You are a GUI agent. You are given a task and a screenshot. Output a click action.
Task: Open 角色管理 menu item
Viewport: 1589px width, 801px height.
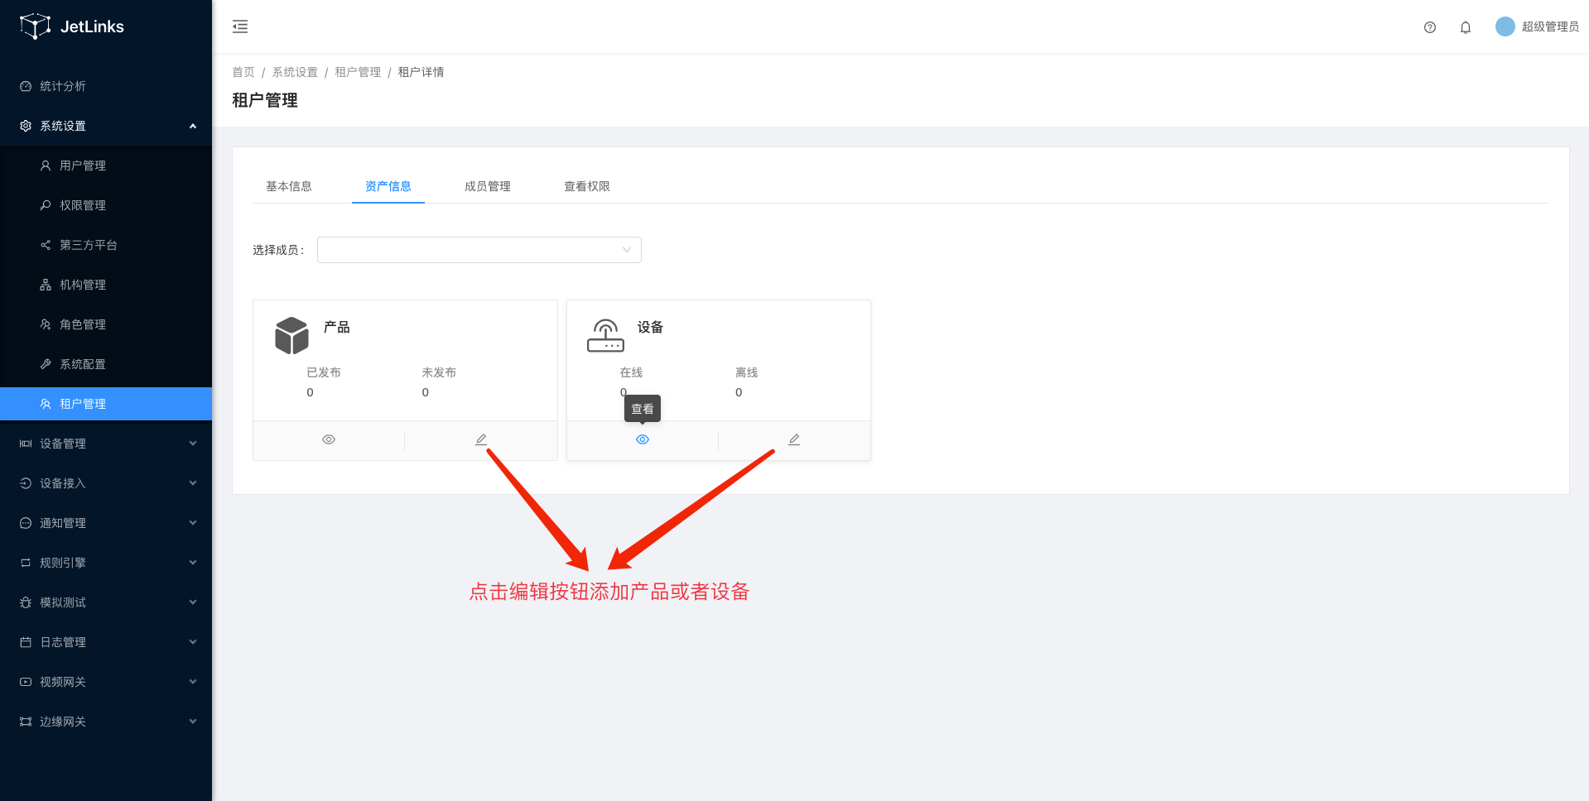coord(106,324)
